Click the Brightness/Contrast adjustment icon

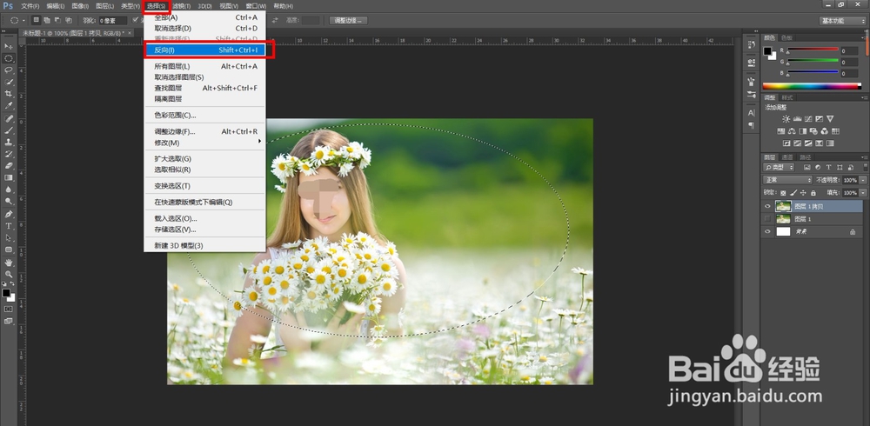pyautogui.click(x=786, y=118)
